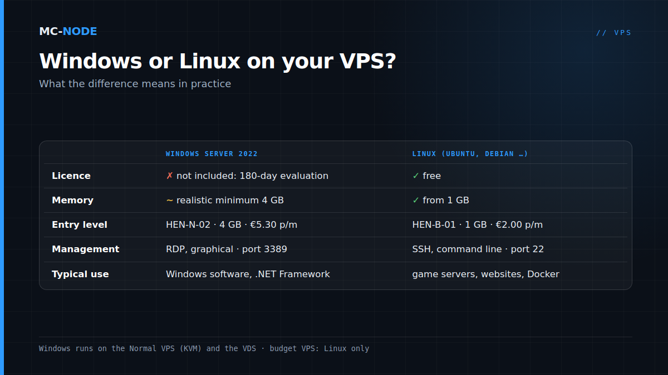
Task: Click the 'Entry level' row label
Action: tap(80, 224)
